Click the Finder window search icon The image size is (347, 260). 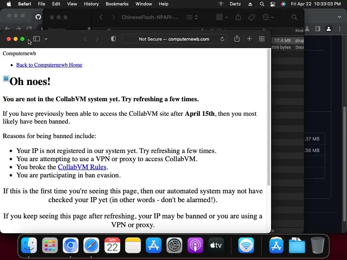[x=294, y=17]
